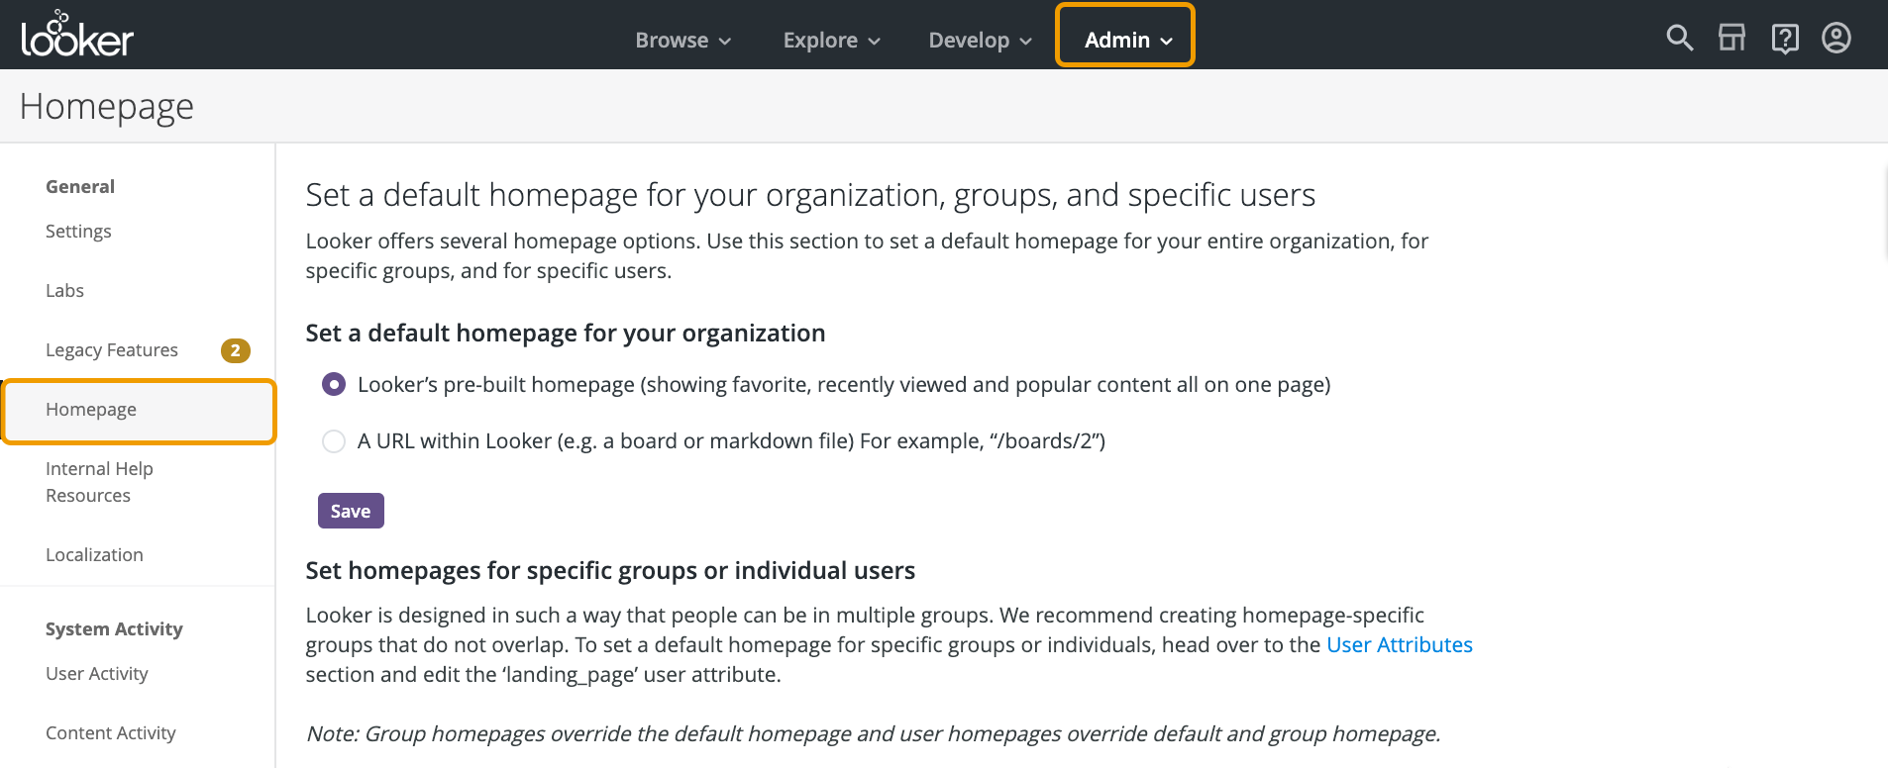Open the Marketplace storefront icon
The image size is (1888, 768).
[x=1731, y=39]
